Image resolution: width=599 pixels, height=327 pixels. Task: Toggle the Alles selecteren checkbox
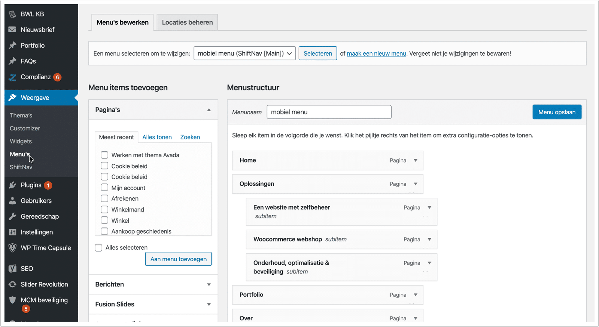[98, 247]
